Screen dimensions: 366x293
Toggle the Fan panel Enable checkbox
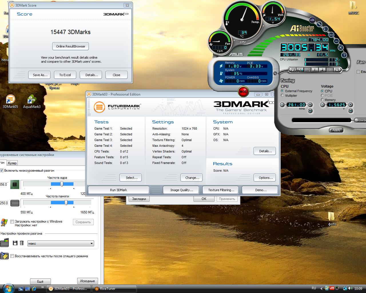(358, 72)
